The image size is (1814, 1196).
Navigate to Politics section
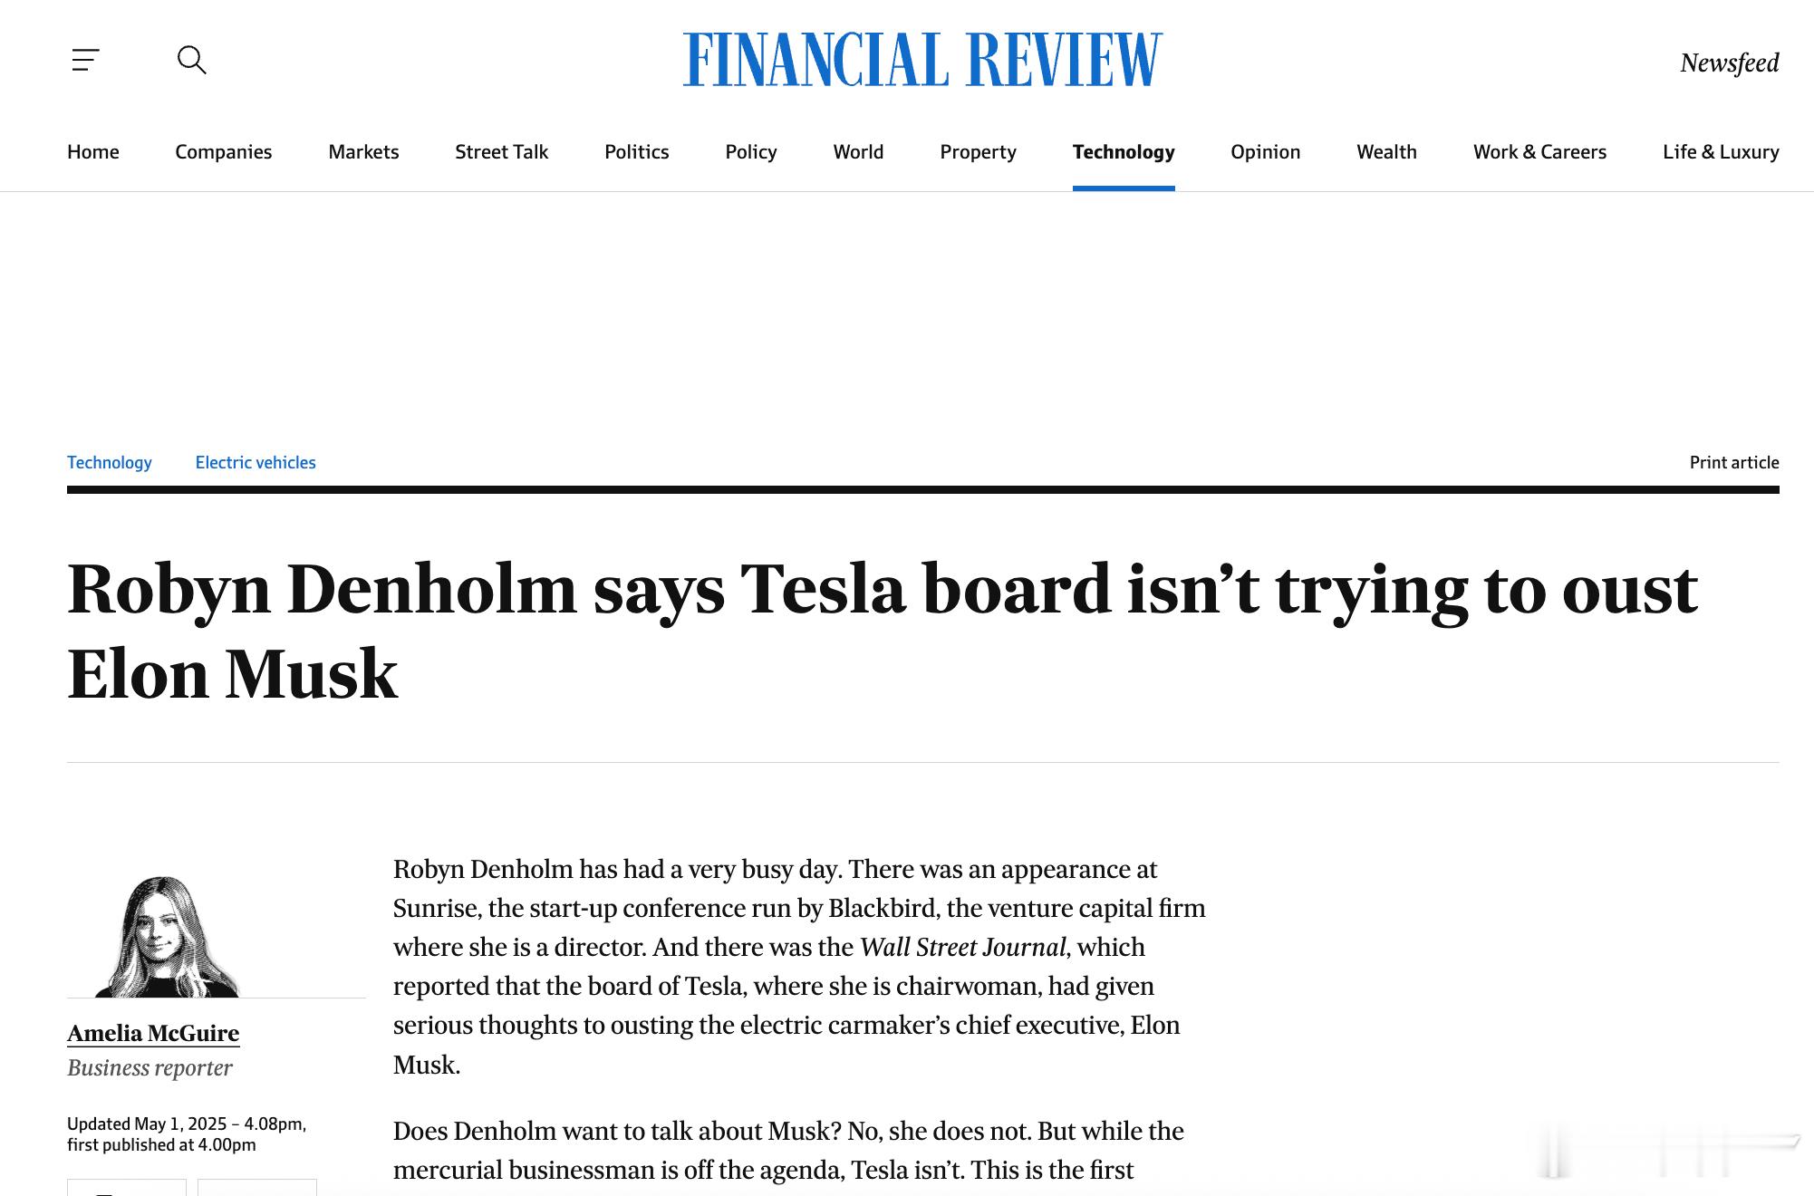[637, 152]
